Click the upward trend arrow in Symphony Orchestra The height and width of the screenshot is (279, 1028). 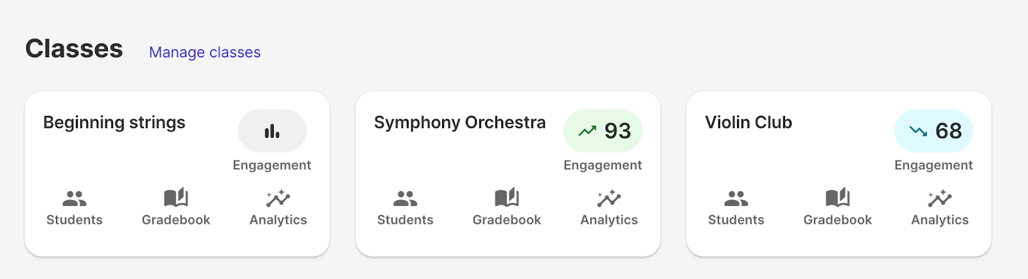click(587, 131)
